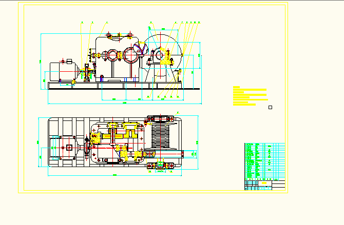
Task: Select the yellow technical notes text block
Action: point(250,96)
